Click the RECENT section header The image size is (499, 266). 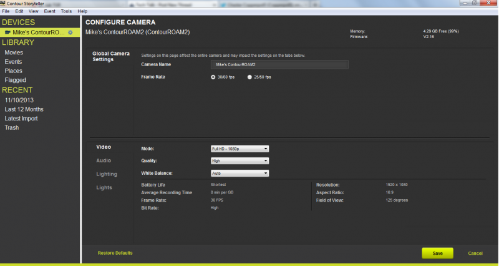(x=17, y=90)
